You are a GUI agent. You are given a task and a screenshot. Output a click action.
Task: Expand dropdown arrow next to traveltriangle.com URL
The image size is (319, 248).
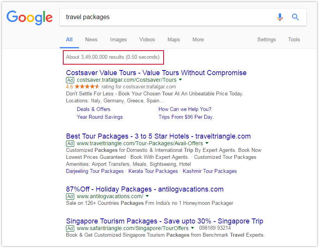207,143
